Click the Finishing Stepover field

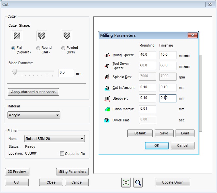[168, 98]
